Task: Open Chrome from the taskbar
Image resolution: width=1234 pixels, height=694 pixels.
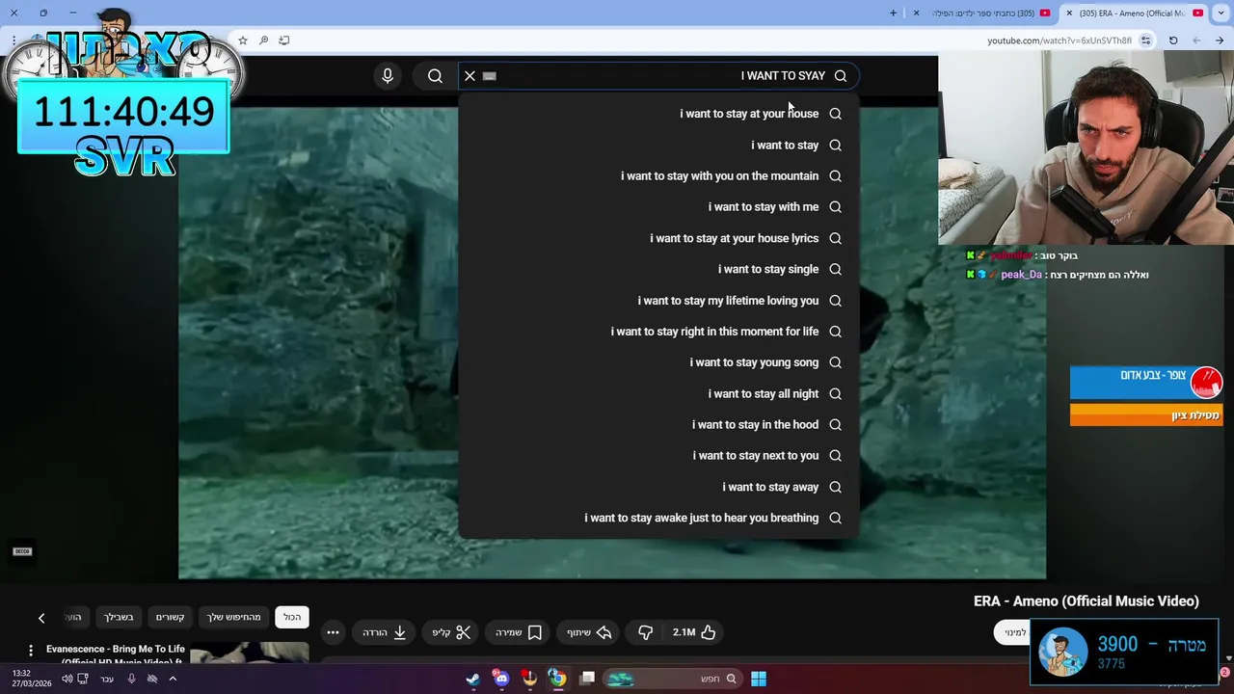Action: [557, 679]
